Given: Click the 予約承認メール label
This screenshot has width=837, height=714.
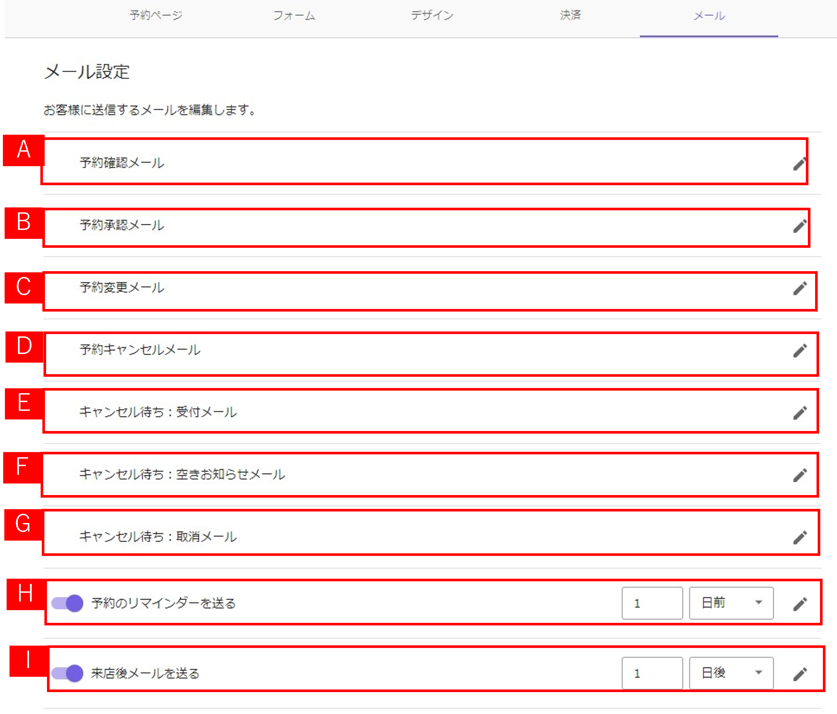Looking at the screenshot, I should pyautogui.click(x=122, y=225).
